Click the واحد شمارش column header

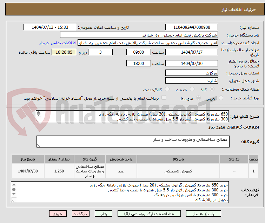pyautogui.click(x=121, y=159)
